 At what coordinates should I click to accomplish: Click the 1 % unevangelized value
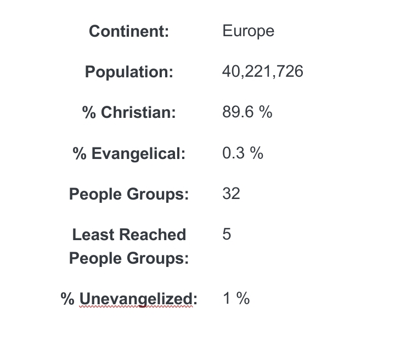236,299
